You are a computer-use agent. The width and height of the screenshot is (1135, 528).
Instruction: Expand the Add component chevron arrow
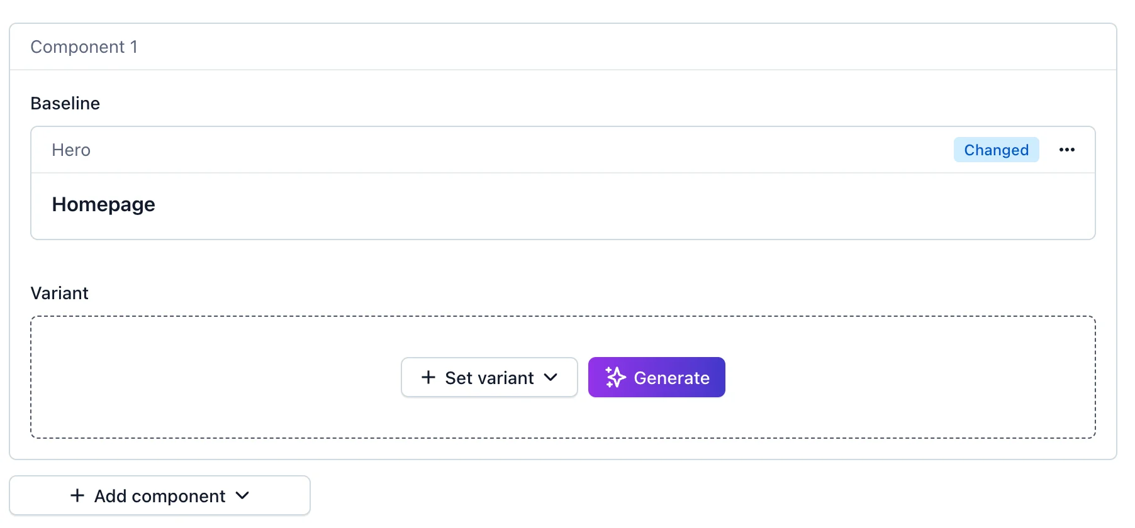click(242, 495)
